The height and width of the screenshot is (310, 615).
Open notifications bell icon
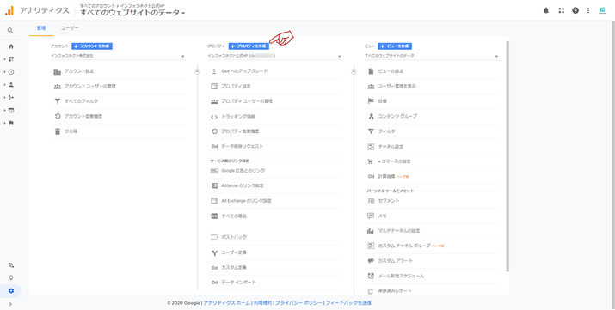pyautogui.click(x=546, y=10)
